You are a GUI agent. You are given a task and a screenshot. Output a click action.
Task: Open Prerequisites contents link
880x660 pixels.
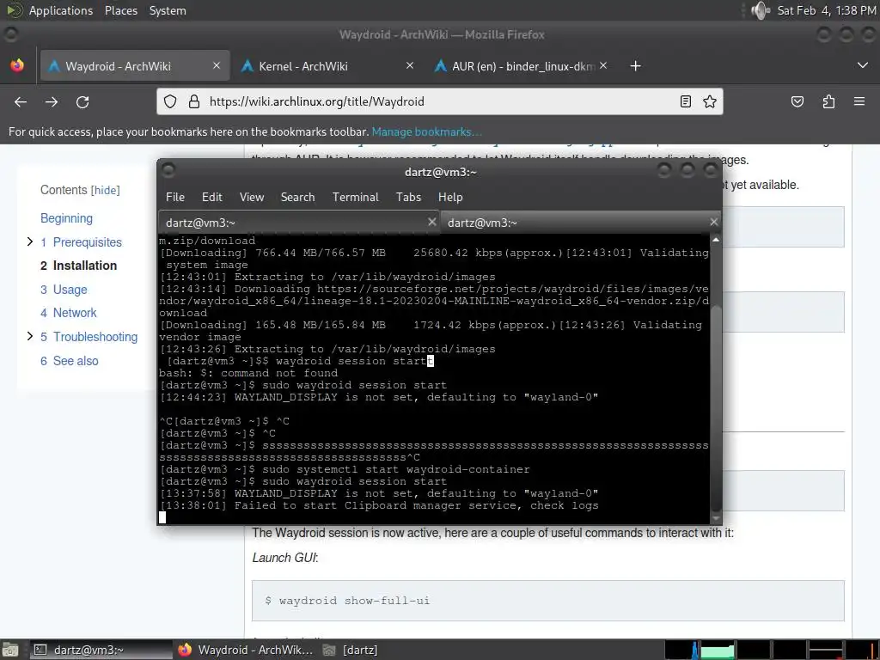[82, 242]
